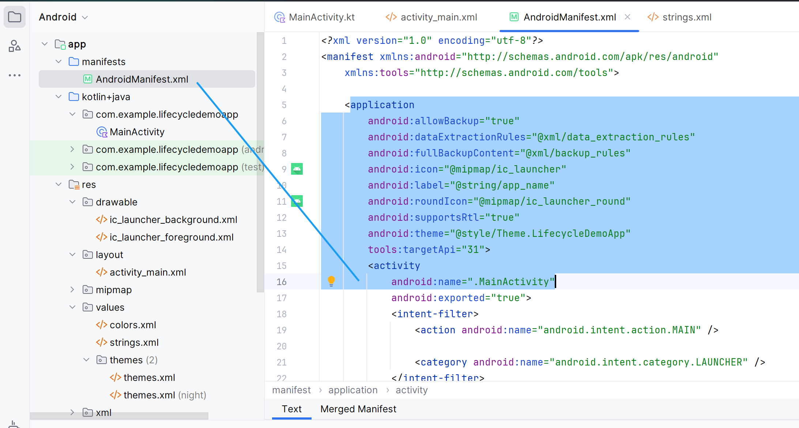Click the ic_launcher_round gutter icon on line 11

[297, 201]
